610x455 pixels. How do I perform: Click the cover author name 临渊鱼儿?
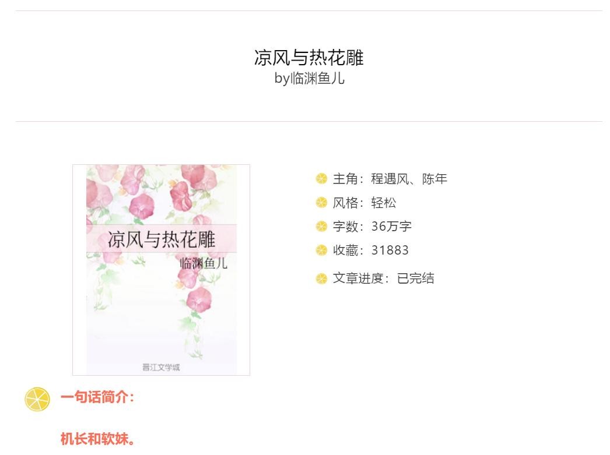(x=204, y=263)
